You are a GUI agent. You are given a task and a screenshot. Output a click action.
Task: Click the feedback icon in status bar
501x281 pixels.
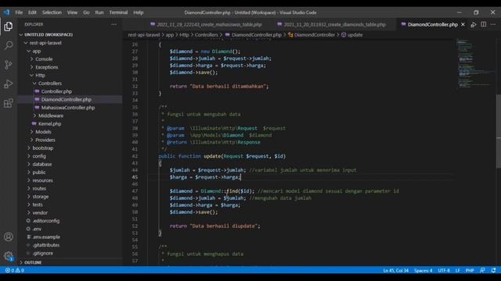click(x=482, y=271)
